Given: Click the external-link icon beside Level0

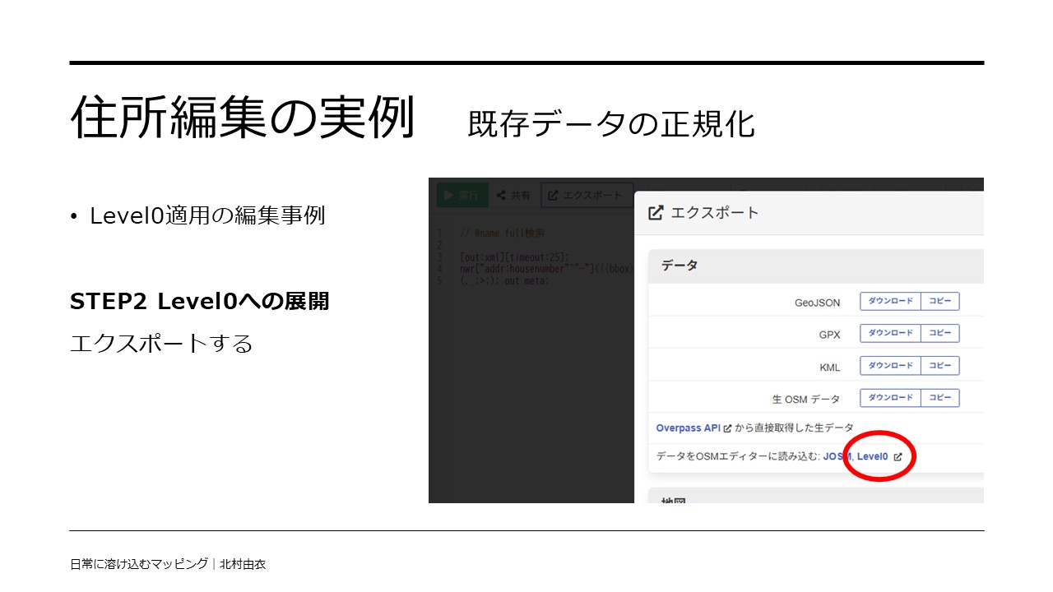Looking at the screenshot, I should tap(898, 457).
